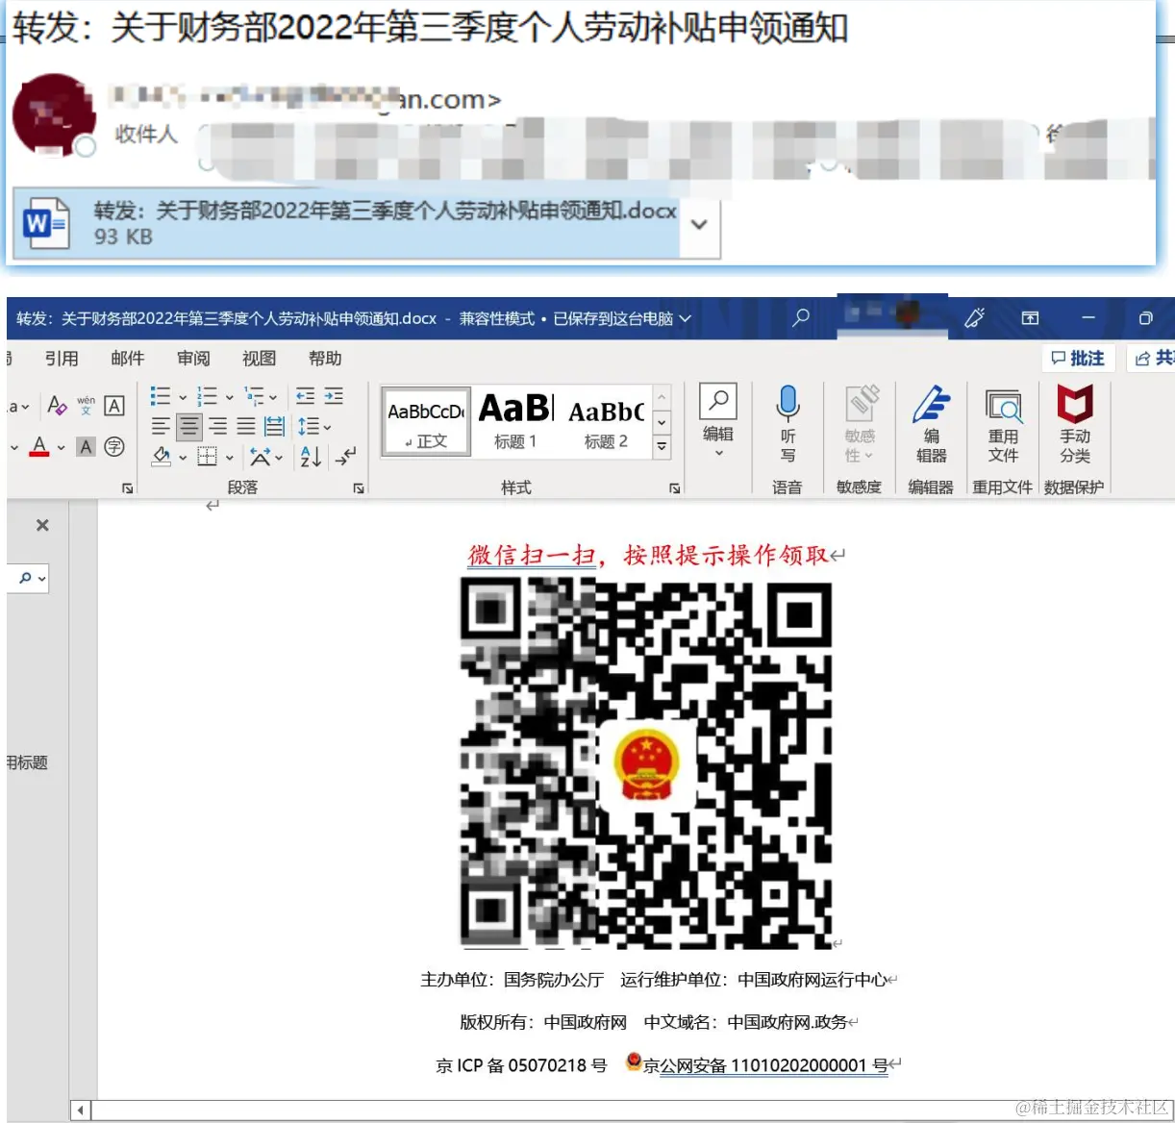Justify paragraph text
This screenshot has height=1123, width=1175.
point(246,426)
